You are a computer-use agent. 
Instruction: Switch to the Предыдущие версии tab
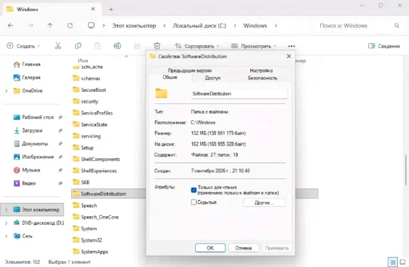(190, 71)
